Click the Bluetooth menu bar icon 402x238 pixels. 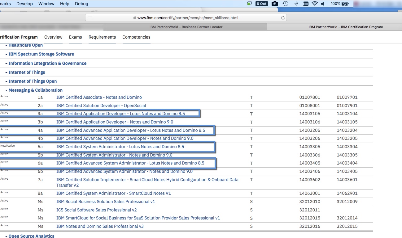296,4
